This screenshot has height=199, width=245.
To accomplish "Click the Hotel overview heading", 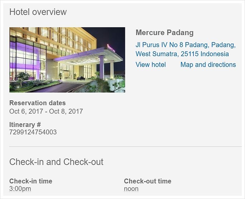I will (x=38, y=12).
